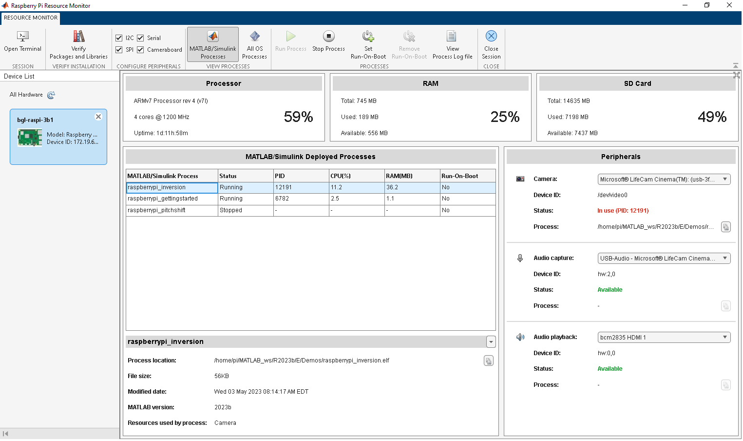Disable the Cameraboard checkbox
The width and height of the screenshot is (743, 441).
[140, 50]
